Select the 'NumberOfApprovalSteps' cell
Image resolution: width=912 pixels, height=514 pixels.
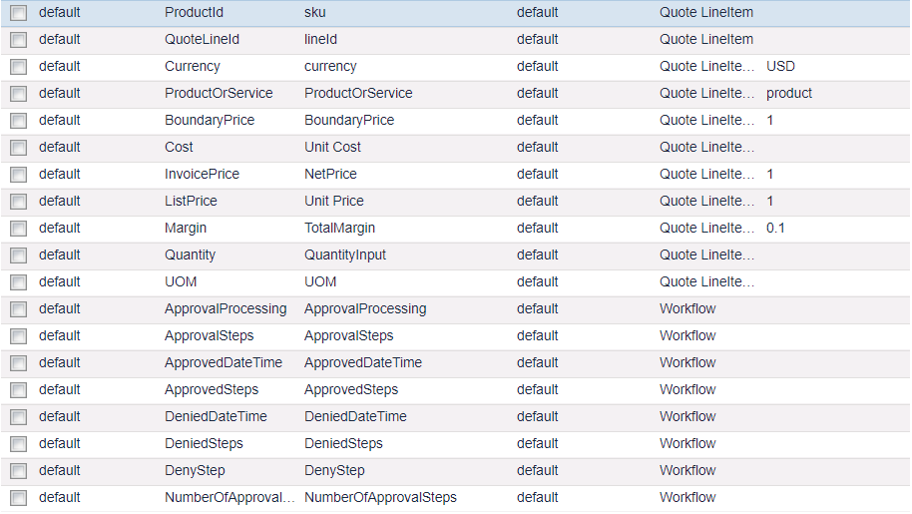point(380,498)
